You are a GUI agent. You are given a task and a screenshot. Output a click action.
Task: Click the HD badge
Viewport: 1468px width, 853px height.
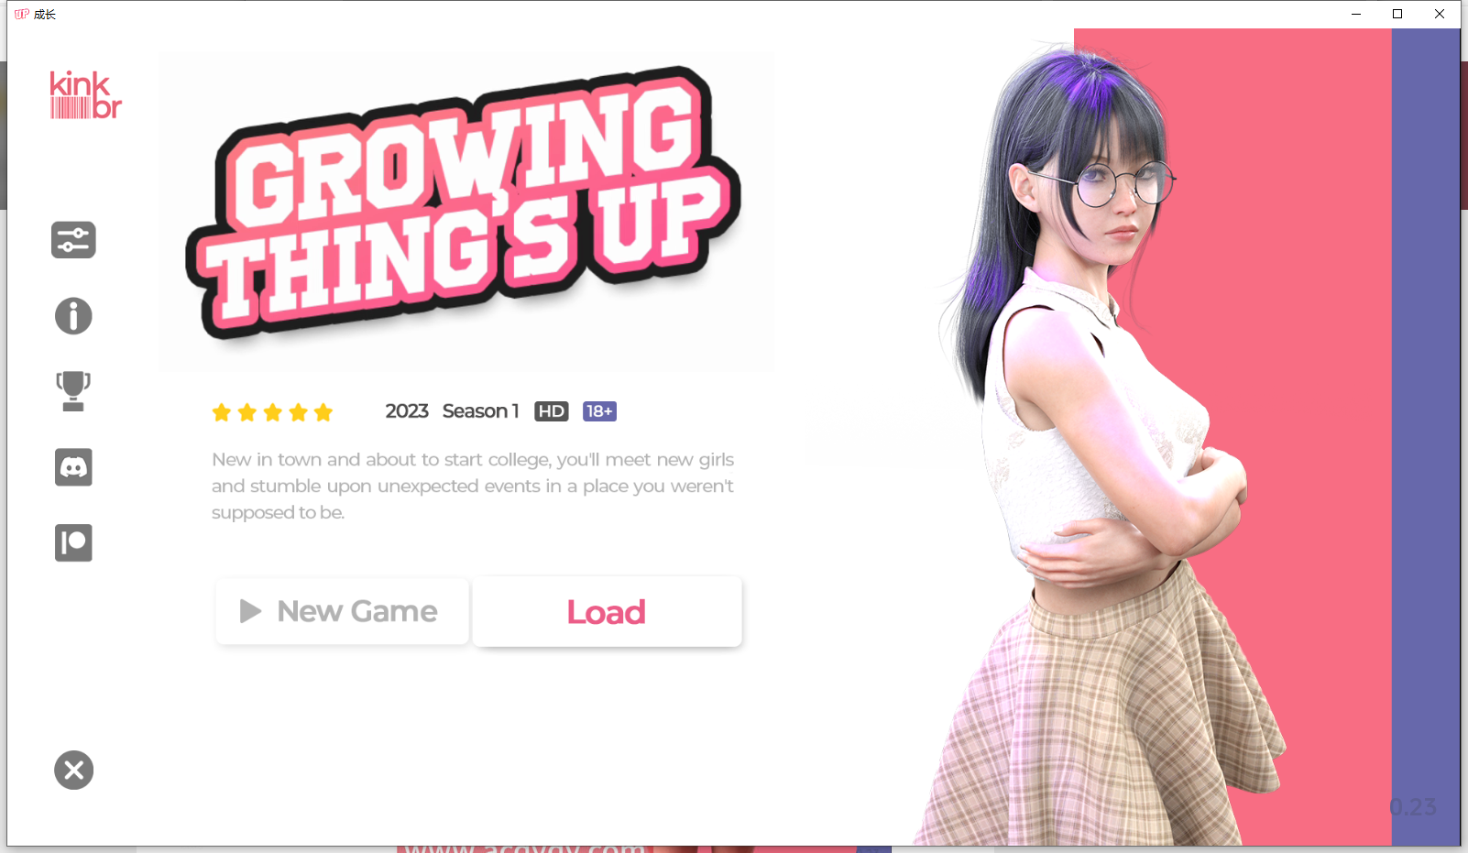[551, 411]
